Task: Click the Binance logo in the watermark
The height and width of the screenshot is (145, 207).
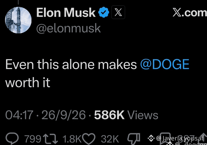Action: point(151,138)
